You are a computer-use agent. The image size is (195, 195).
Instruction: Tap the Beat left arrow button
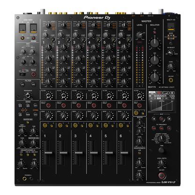(x=154, y=119)
